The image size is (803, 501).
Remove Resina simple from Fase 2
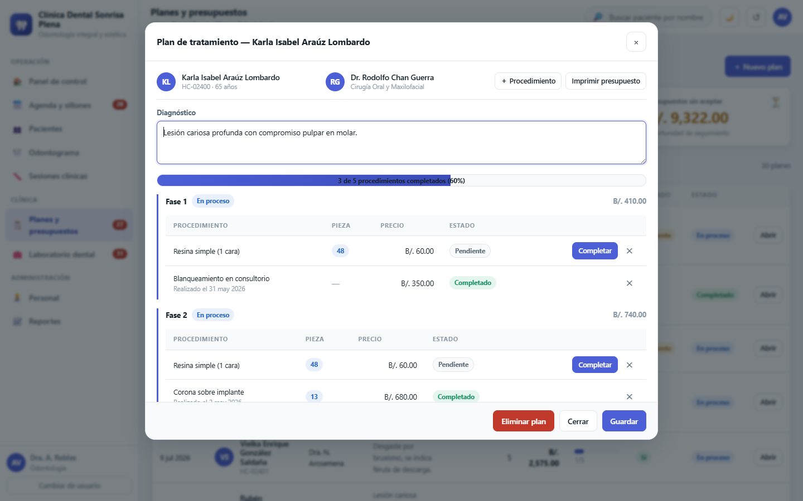tap(630, 365)
